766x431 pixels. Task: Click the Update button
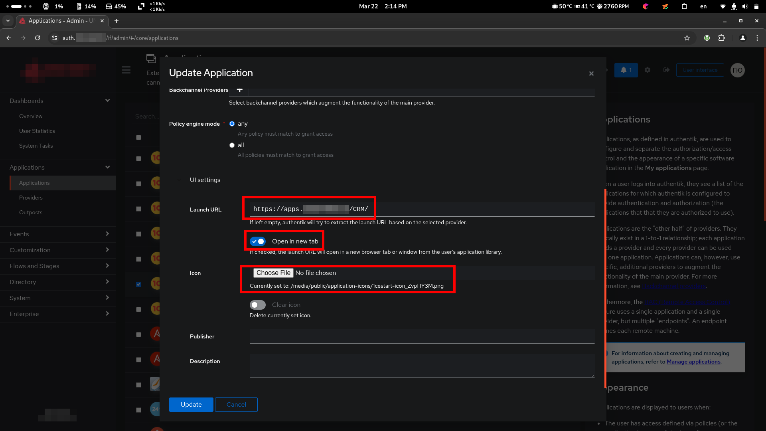(x=191, y=405)
